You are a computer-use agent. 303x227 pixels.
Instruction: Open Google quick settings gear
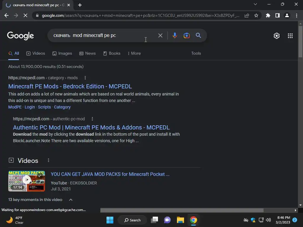277,36
